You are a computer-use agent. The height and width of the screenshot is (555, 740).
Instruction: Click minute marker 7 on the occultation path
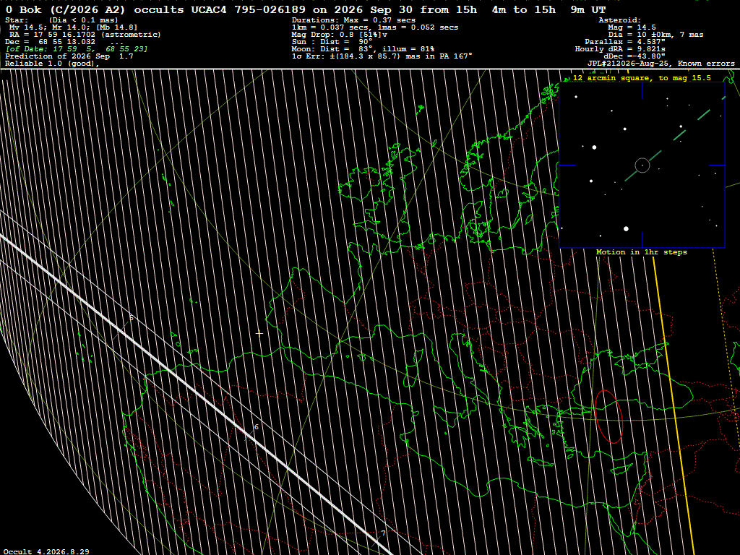tap(383, 533)
